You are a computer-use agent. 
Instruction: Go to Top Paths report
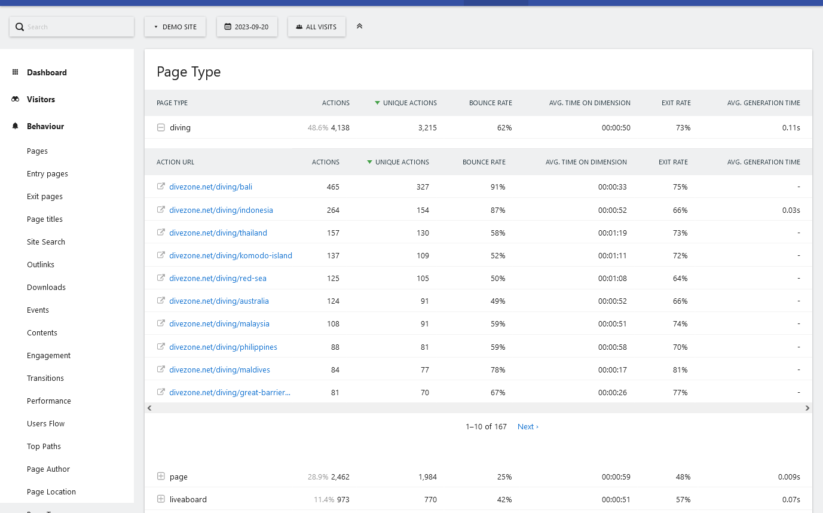44,447
